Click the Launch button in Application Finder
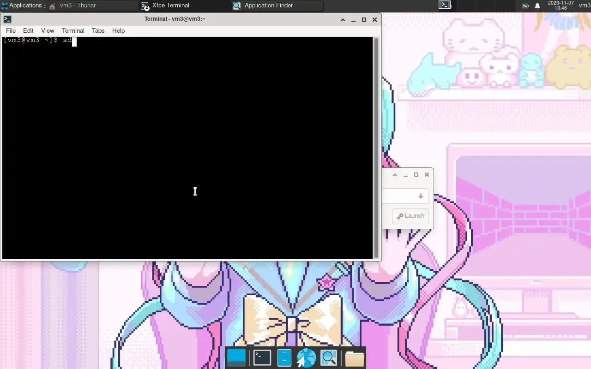 410,216
